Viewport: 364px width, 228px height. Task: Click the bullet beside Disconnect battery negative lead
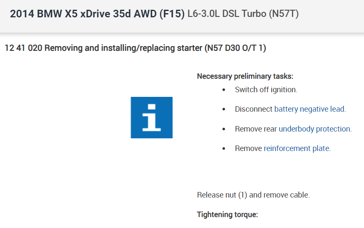click(224, 109)
